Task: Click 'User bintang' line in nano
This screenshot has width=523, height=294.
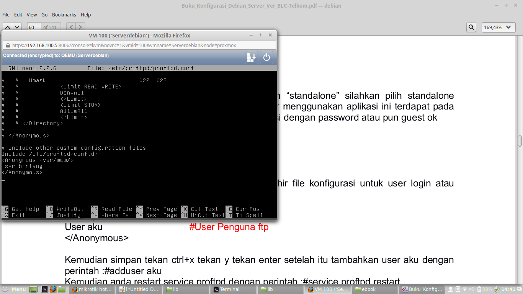Action: tap(22, 166)
